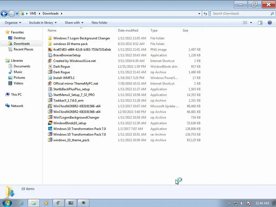
Task: Open the Documents library
Action: click(22, 66)
